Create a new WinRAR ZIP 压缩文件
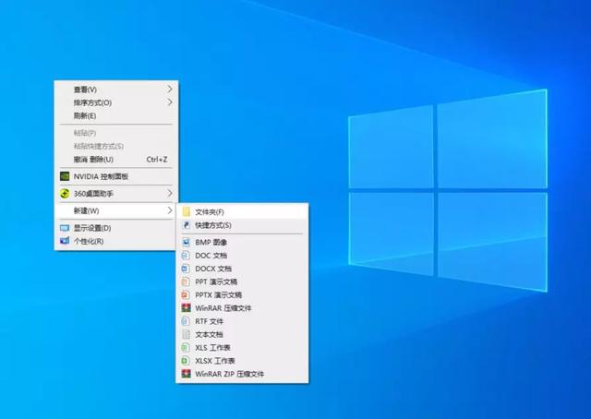Viewport: 591px width, 419px height. (x=229, y=374)
